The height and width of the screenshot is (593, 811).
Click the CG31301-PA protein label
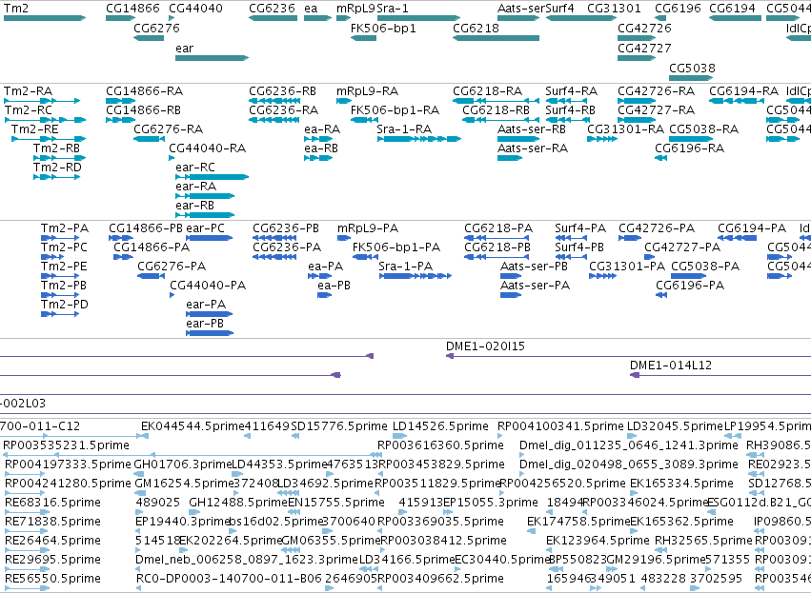coord(627,267)
